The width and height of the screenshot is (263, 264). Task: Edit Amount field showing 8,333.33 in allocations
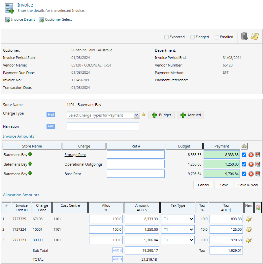(x=142, y=219)
